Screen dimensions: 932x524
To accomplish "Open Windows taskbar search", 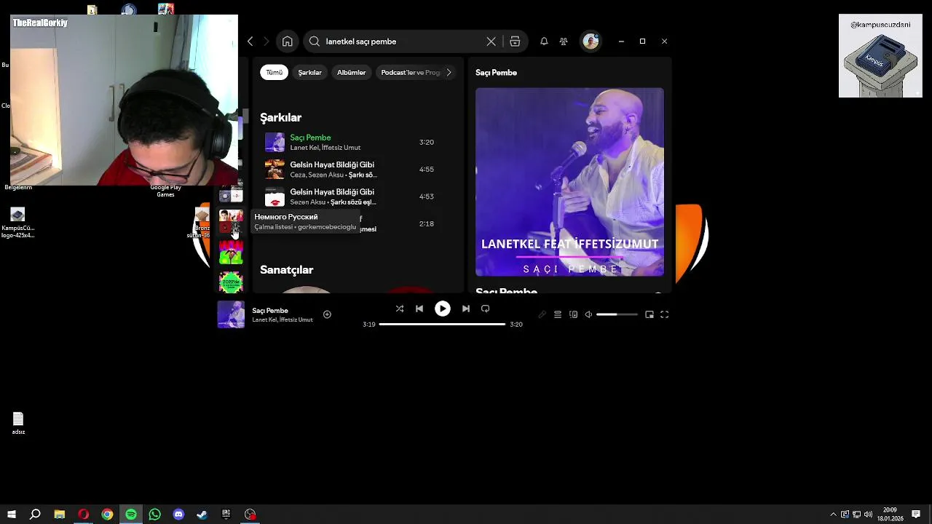I will pos(35,515).
